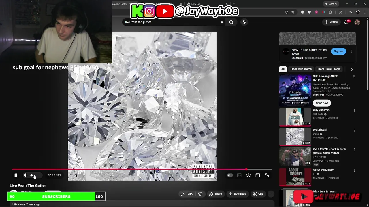Play the Stay Schemin video thumbnail

295,117
